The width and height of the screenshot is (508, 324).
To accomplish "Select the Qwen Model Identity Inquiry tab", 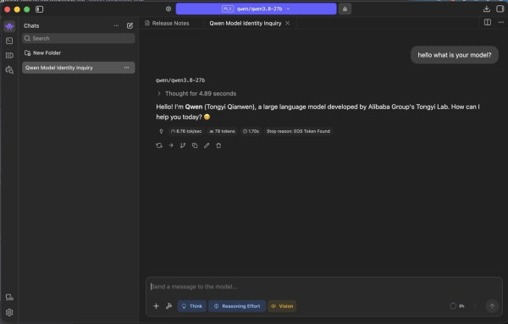I will point(246,24).
